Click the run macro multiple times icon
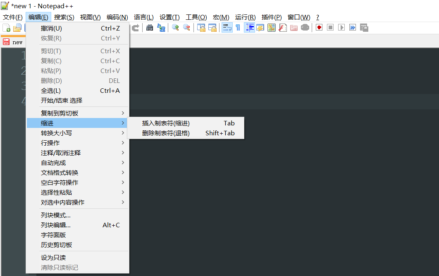 click(353, 28)
